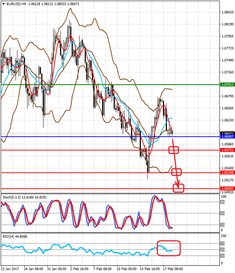Open the chart menu triangle beside EURUSD,H4
This screenshot has width=235, height=273.
(x=4, y=4)
